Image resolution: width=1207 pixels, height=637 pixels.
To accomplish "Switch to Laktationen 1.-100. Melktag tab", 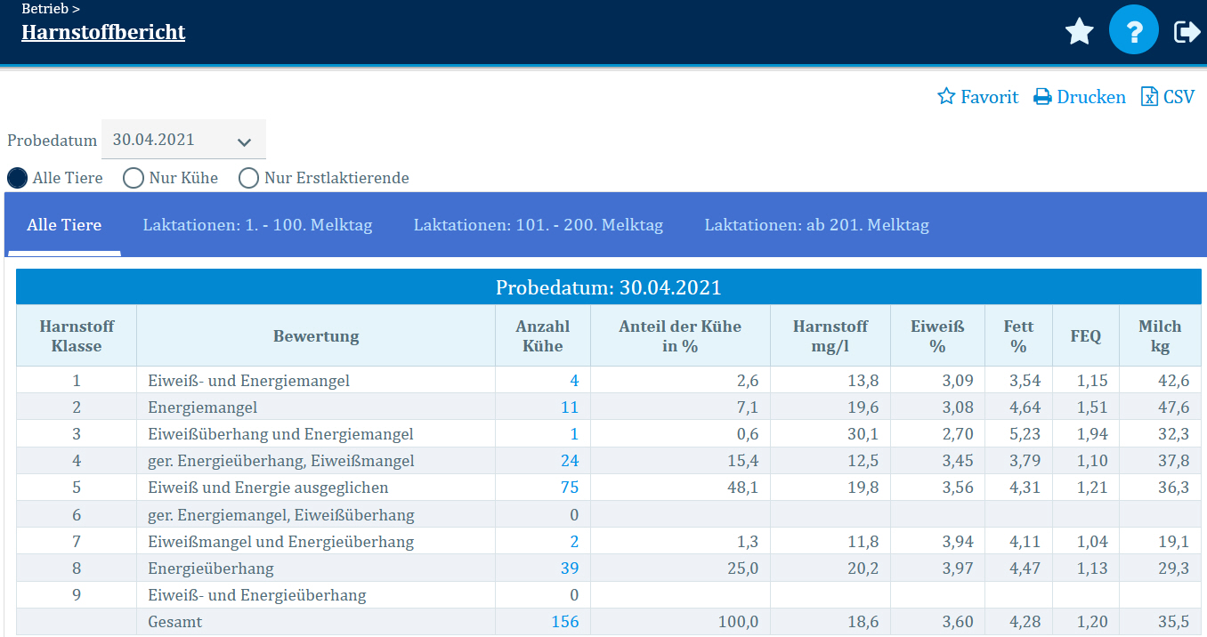I will pos(257,225).
